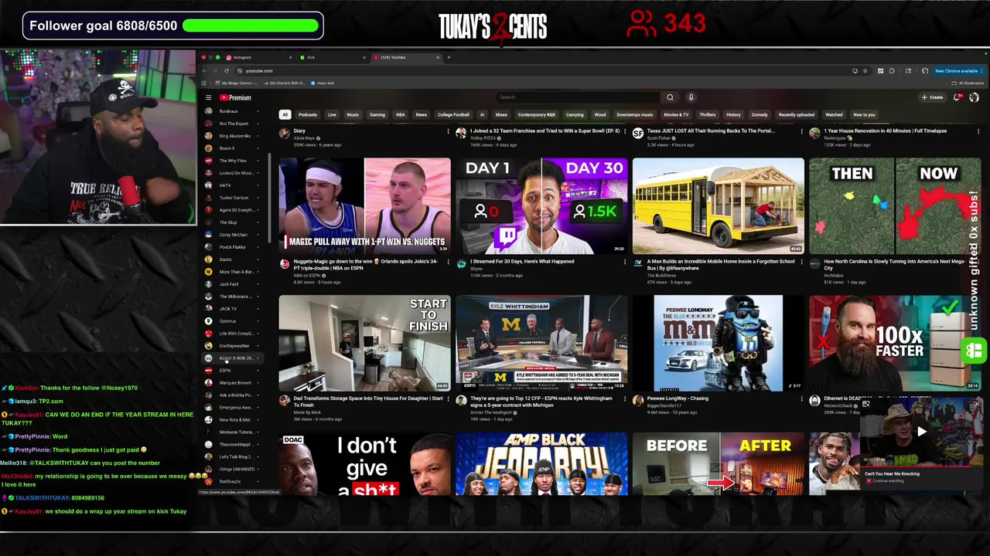Open the yellow school bus thumbnail

coord(718,206)
